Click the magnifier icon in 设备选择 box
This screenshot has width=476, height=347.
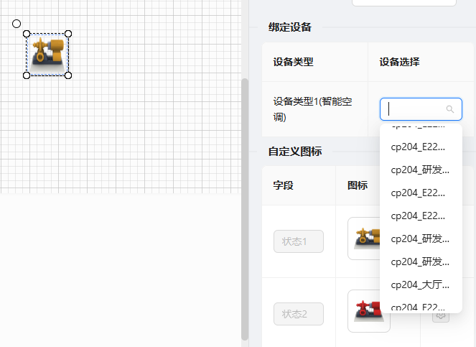(450, 109)
